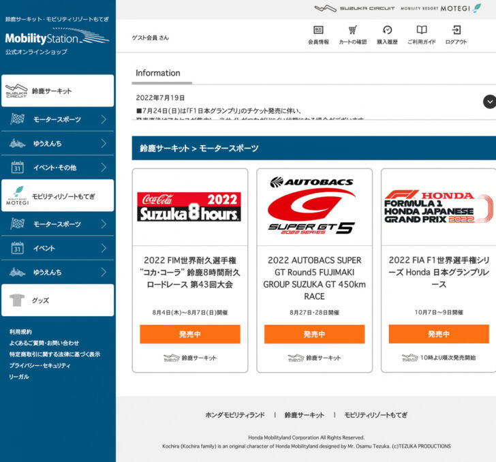The width and height of the screenshot is (496, 462).
Task: Open よくあるご質問・お問い合わせ link
Action: (44, 343)
